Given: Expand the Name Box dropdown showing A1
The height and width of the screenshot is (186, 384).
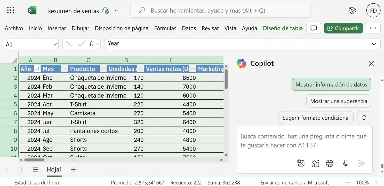Looking at the screenshot, I should 54,44.
